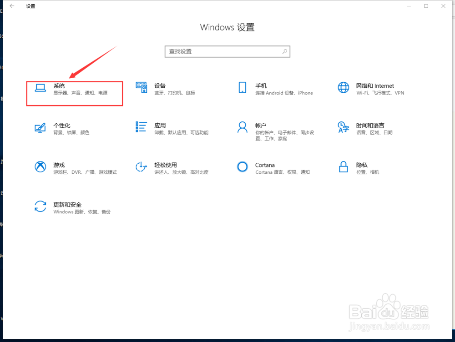Viewport: 455px width, 342px height.
Task: Click 讲述人、放大镜、高对比度 description
Action: tap(182, 172)
